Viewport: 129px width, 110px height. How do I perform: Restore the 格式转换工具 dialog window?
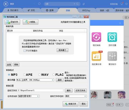[x=80, y=17]
